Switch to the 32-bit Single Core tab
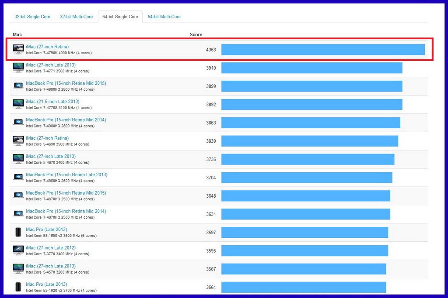Viewport: 448px width, 298px height. click(x=32, y=17)
